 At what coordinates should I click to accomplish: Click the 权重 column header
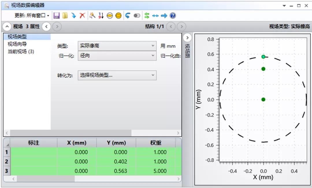coord(156,143)
